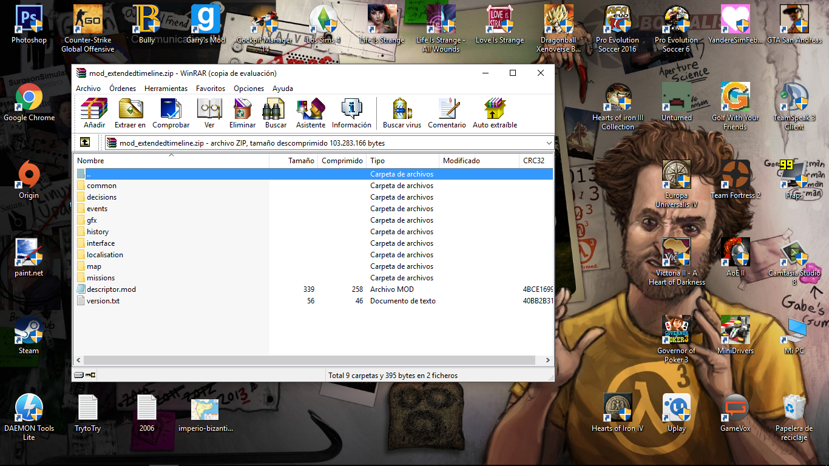
Task: Click the horizontal scrollbar left arrow
Action: point(79,360)
